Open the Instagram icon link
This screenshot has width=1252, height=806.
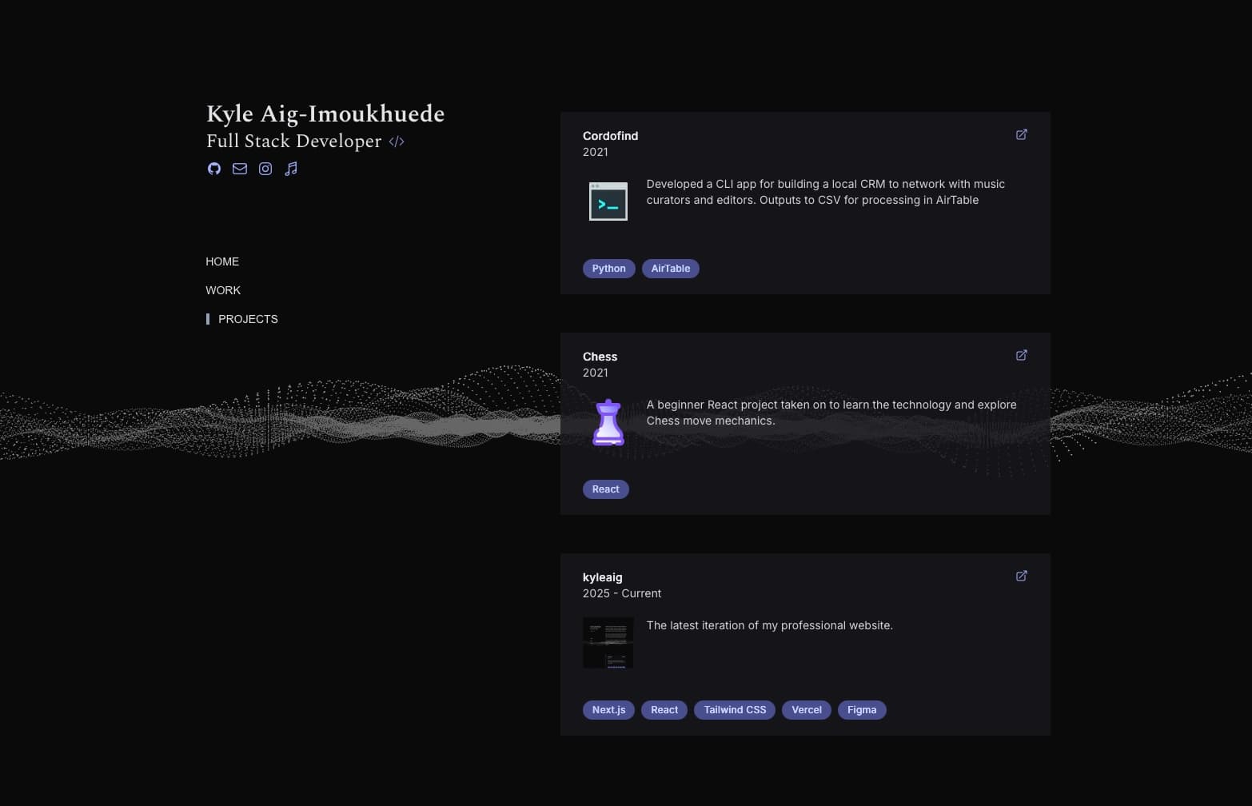pyautogui.click(x=265, y=169)
